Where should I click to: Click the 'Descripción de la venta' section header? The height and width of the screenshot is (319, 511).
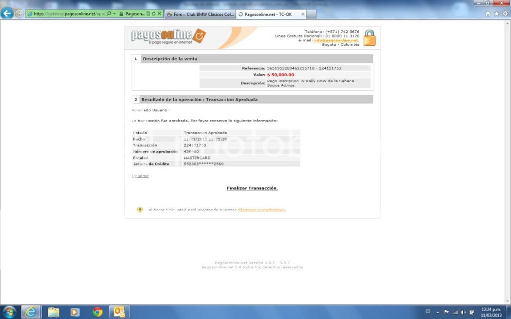click(x=252, y=59)
